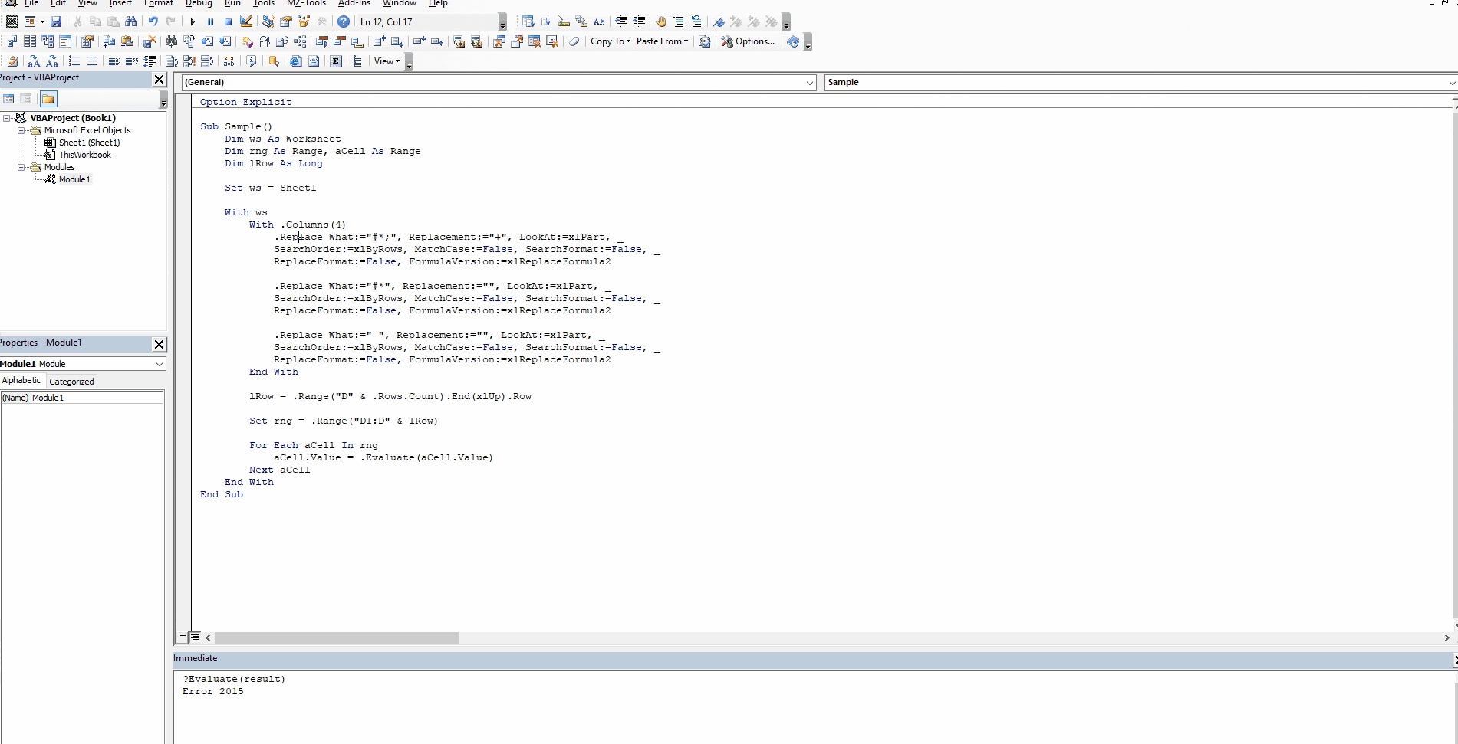The width and height of the screenshot is (1458, 744).
Task: Toggle Design Mode icon
Action: [x=246, y=21]
